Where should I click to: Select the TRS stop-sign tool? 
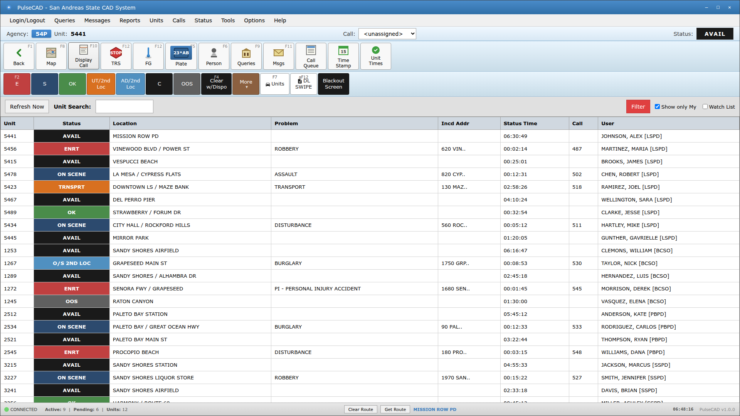(x=116, y=56)
